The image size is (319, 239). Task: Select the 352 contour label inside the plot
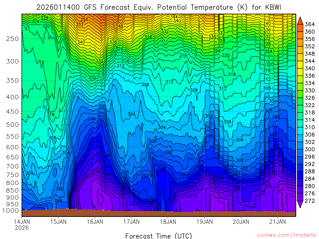click(79, 24)
